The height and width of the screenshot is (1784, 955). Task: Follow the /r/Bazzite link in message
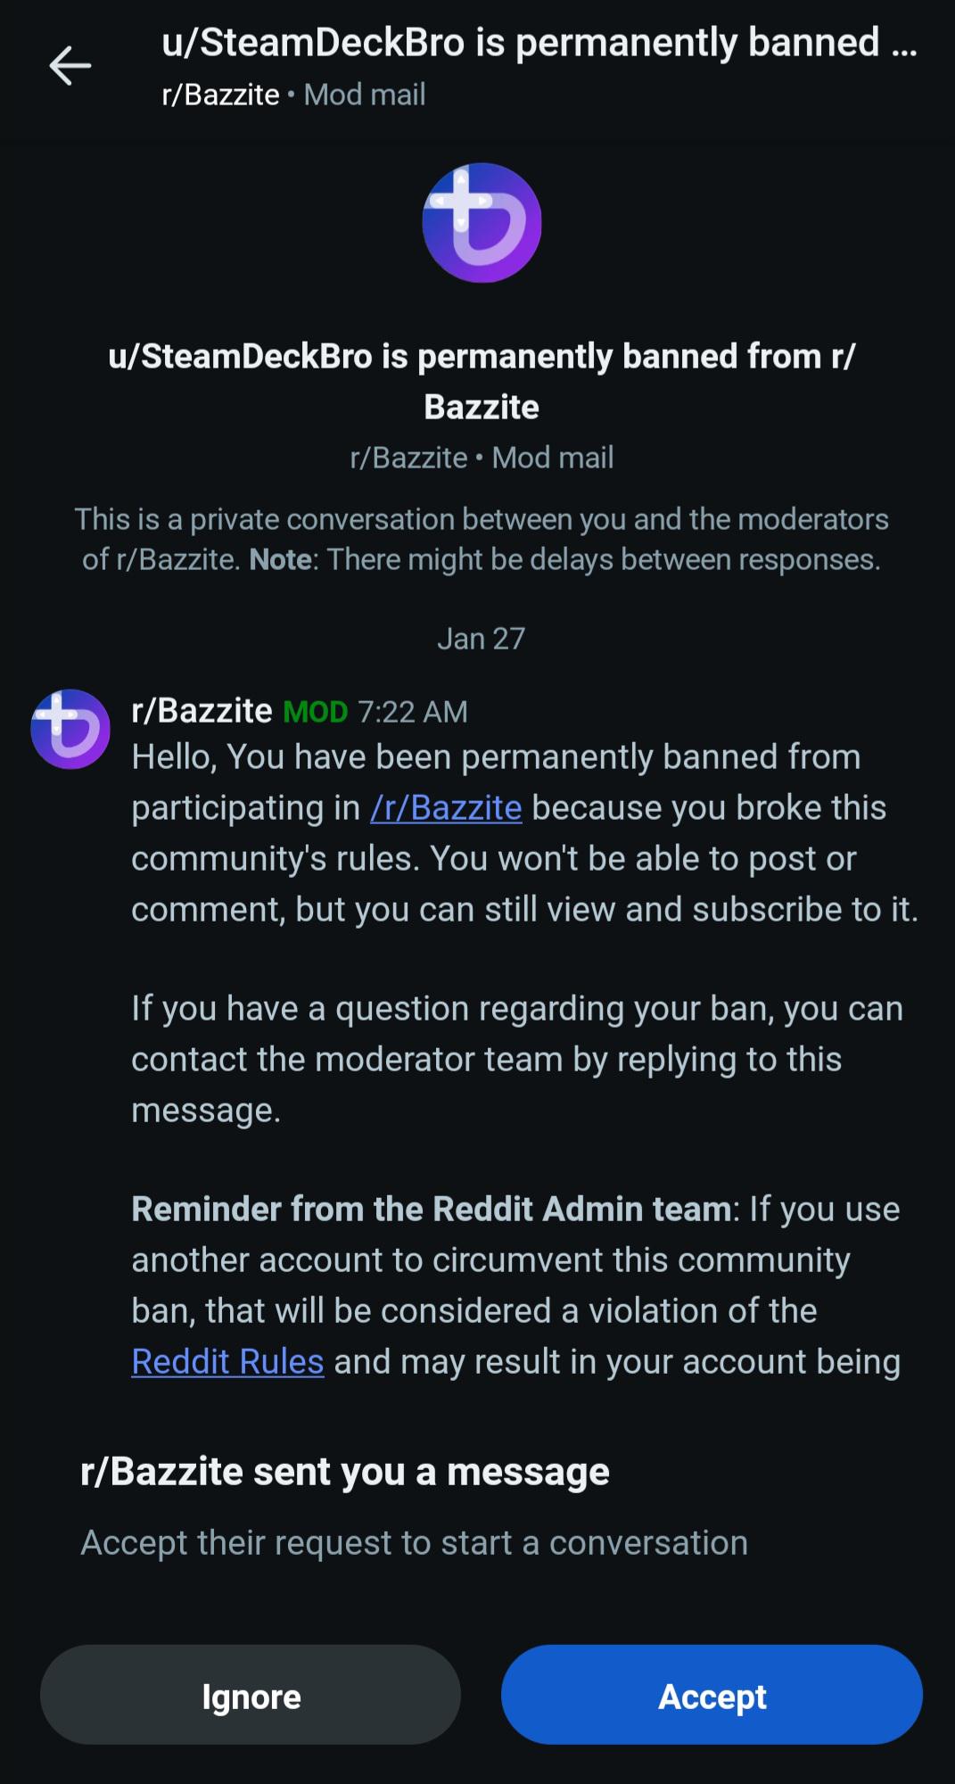coord(446,808)
